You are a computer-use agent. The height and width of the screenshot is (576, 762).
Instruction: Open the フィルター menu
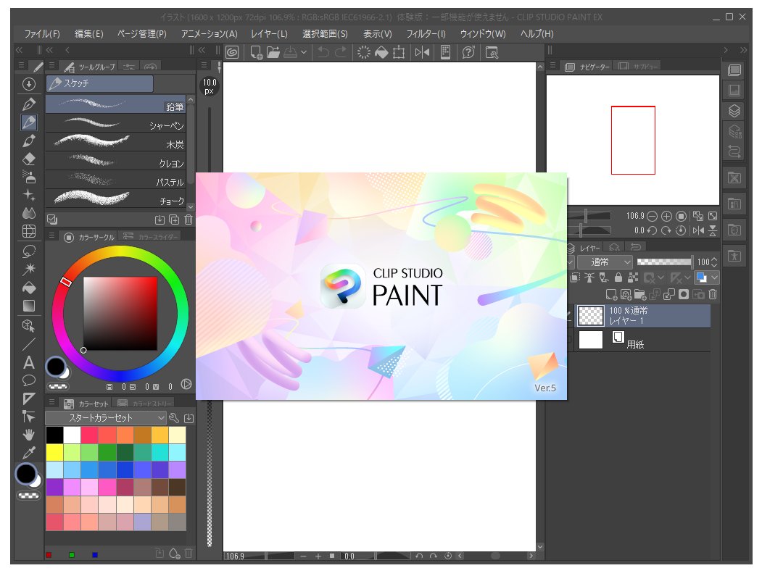point(426,33)
